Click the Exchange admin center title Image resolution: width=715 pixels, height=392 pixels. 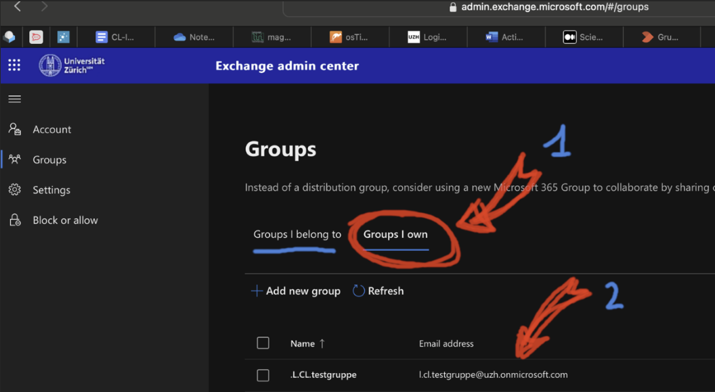[287, 66]
